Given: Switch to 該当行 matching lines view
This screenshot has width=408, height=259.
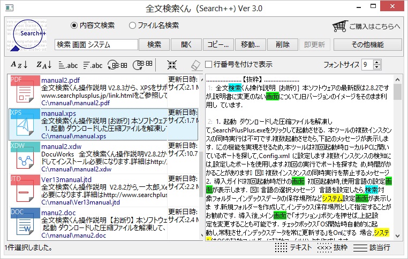Looking at the screenshot, I should tap(372, 248).
